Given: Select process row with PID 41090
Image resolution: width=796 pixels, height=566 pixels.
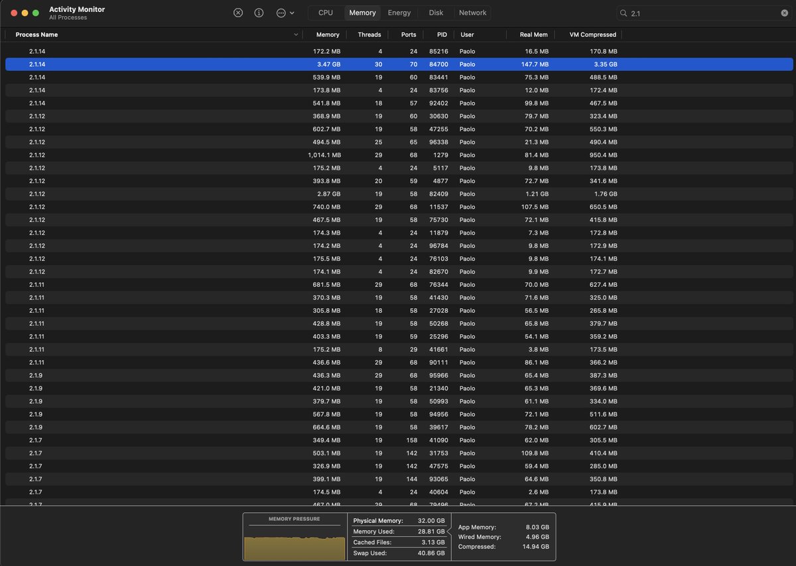Looking at the screenshot, I should pos(399,440).
